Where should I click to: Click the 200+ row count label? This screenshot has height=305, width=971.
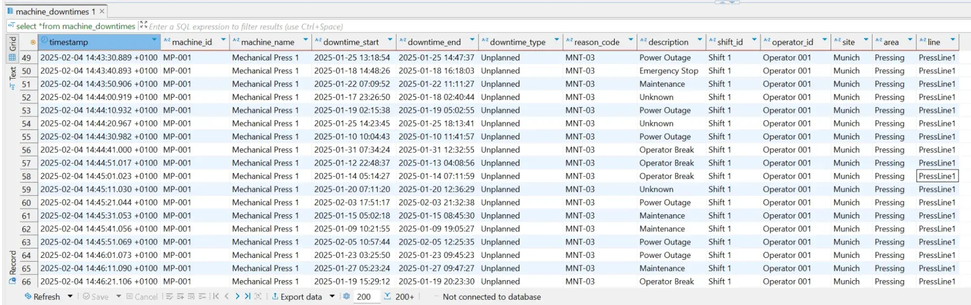[405, 297]
